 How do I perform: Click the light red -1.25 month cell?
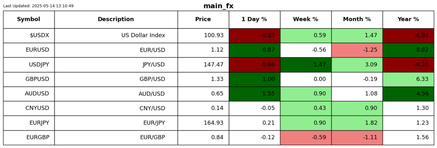tap(357, 50)
